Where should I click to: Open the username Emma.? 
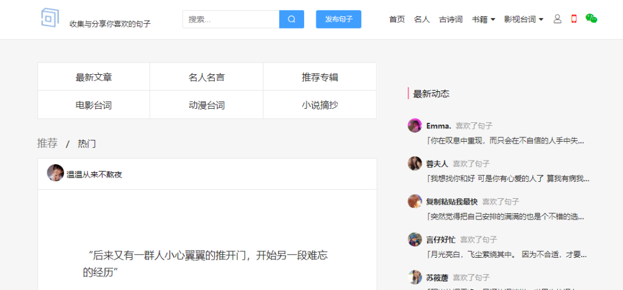[x=439, y=126]
